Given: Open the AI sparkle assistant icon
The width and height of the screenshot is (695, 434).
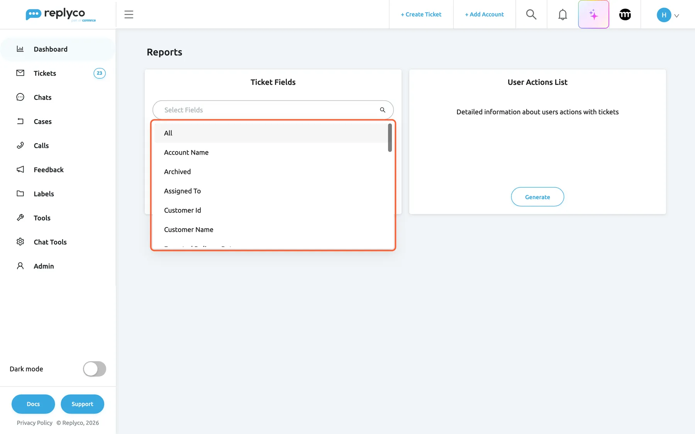Looking at the screenshot, I should pyautogui.click(x=593, y=15).
